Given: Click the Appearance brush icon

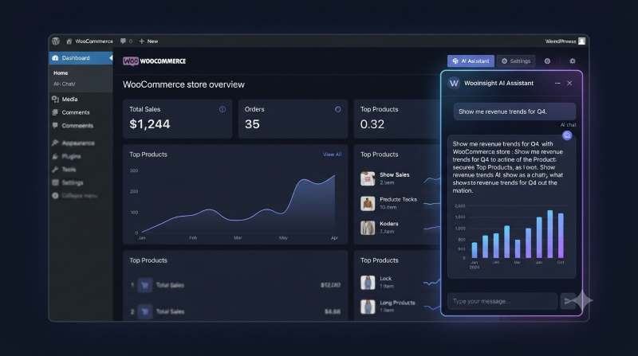Looking at the screenshot, I should coord(55,143).
